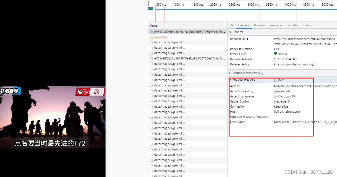Open the injected.js link
Viewport: 337px width, 177px height.
pos(161,37)
